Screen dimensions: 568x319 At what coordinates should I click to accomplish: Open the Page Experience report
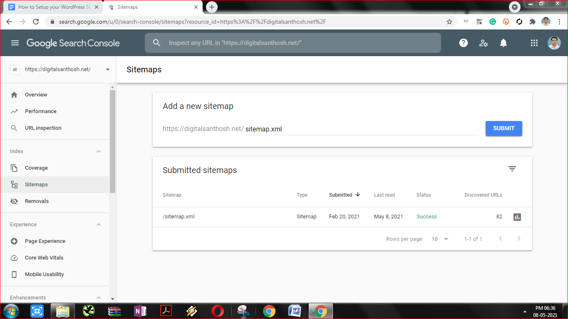(x=55, y=241)
